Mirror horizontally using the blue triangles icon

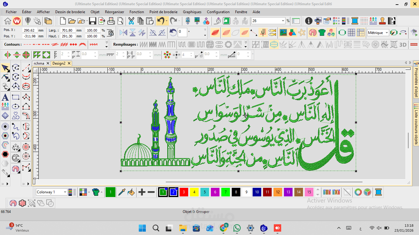point(123,32)
